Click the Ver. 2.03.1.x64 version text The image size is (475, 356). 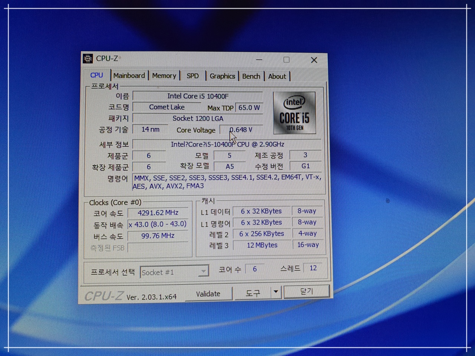click(x=151, y=297)
